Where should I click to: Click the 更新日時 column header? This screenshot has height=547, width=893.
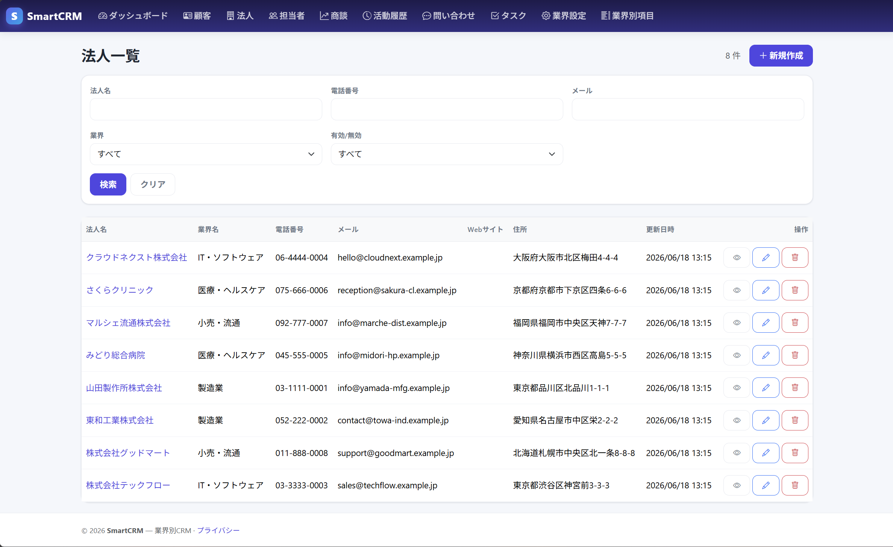click(x=660, y=229)
